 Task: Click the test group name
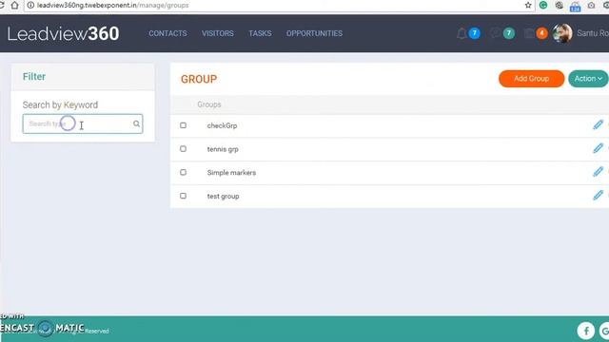(x=223, y=197)
